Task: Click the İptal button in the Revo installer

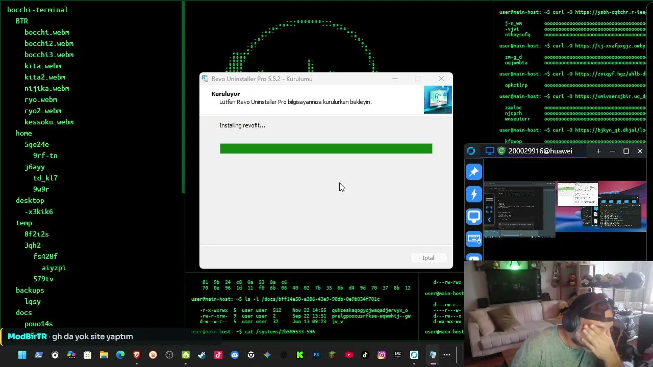Action: click(428, 258)
